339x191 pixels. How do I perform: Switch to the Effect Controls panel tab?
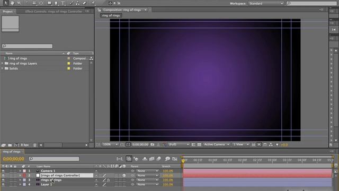pyautogui.click(x=53, y=12)
